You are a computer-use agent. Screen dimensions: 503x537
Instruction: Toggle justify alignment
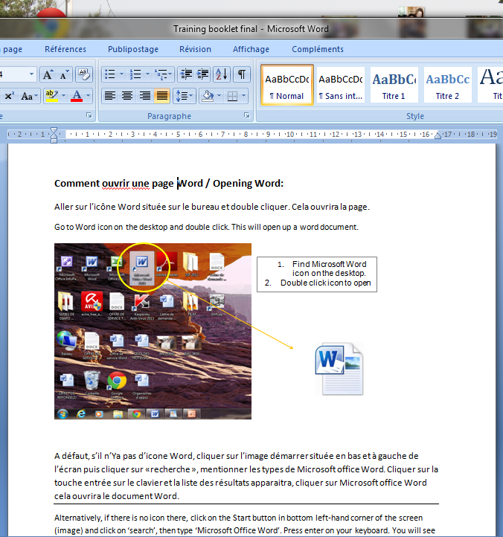(161, 96)
